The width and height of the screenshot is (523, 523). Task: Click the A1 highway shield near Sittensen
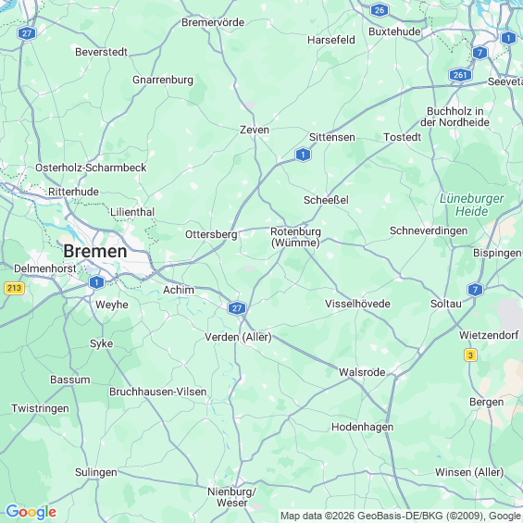pos(303,155)
